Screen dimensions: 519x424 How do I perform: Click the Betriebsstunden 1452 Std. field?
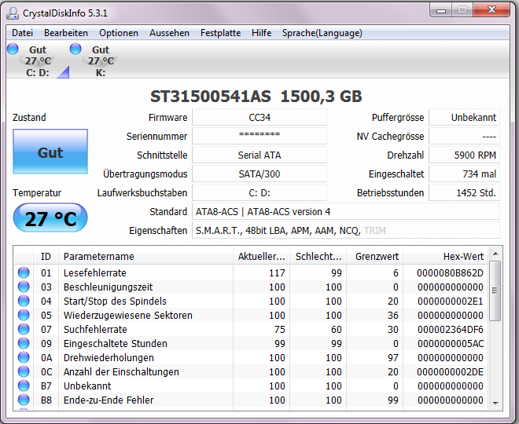465,192
